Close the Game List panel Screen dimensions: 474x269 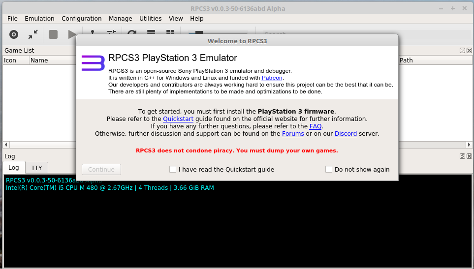(x=469, y=51)
